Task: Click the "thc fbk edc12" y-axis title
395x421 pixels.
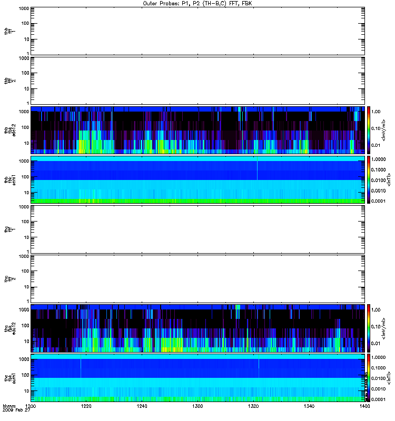Action: (x=9, y=328)
